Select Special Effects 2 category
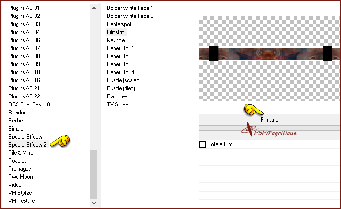Viewport: 341px width, 209px height. click(x=27, y=145)
